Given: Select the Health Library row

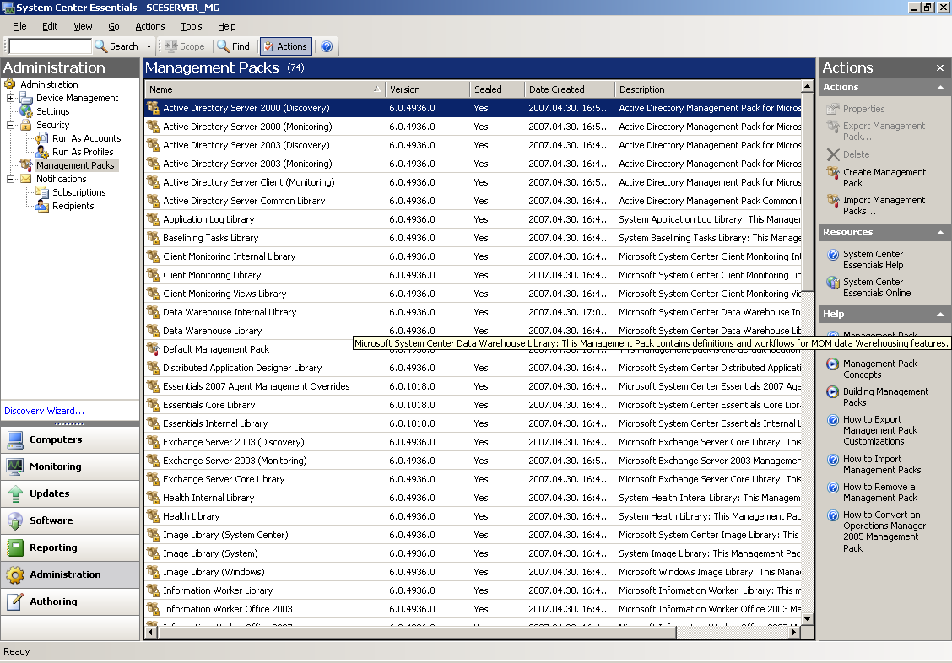Looking at the screenshot, I should coord(473,516).
